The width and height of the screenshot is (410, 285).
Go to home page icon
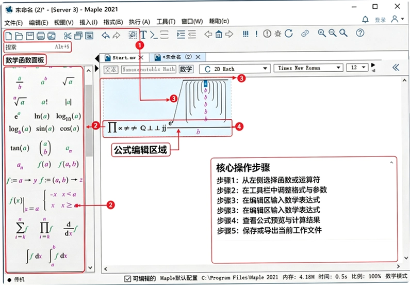click(x=219, y=34)
